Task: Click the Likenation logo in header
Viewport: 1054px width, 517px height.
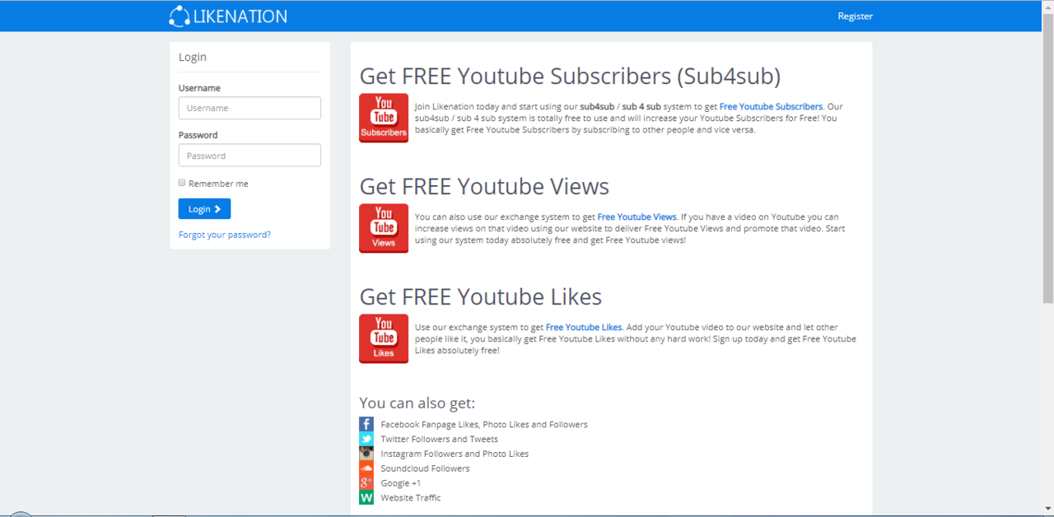Action: point(228,16)
